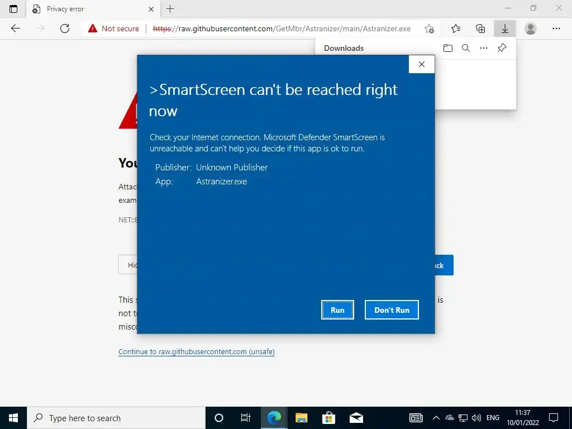Go back with the browser back arrow
The image size is (572, 429).
pyautogui.click(x=15, y=28)
